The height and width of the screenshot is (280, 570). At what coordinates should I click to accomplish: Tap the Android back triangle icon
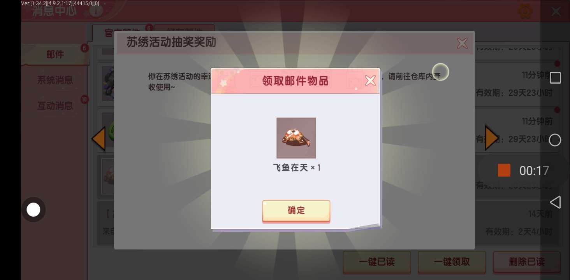click(555, 202)
